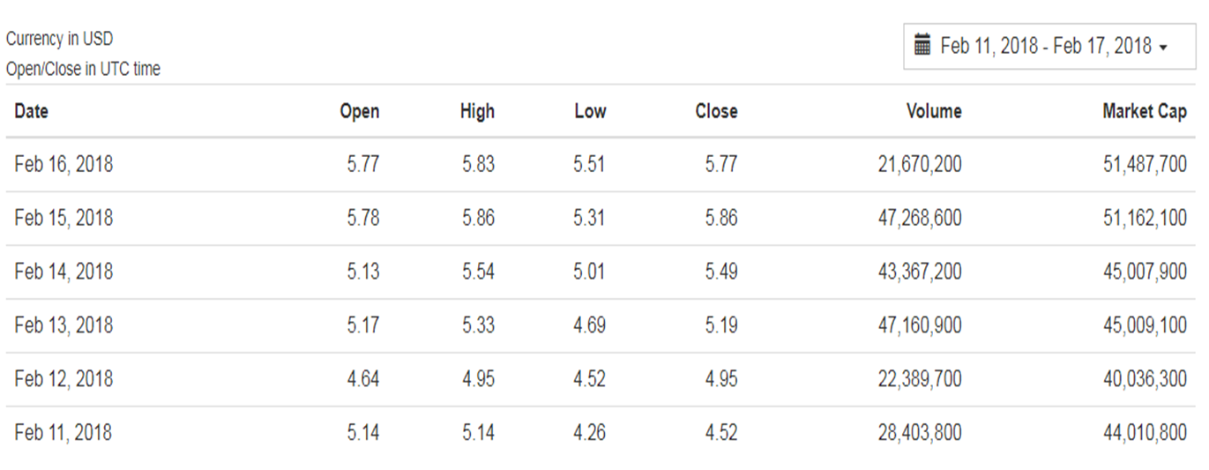The height and width of the screenshot is (470, 1209).
Task: Click the Open/Close in UTC time note
Action: (x=83, y=69)
